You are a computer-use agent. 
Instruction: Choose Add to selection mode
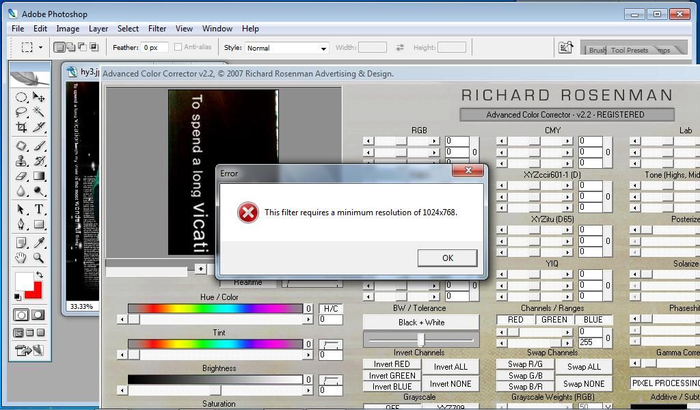[x=71, y=47]
